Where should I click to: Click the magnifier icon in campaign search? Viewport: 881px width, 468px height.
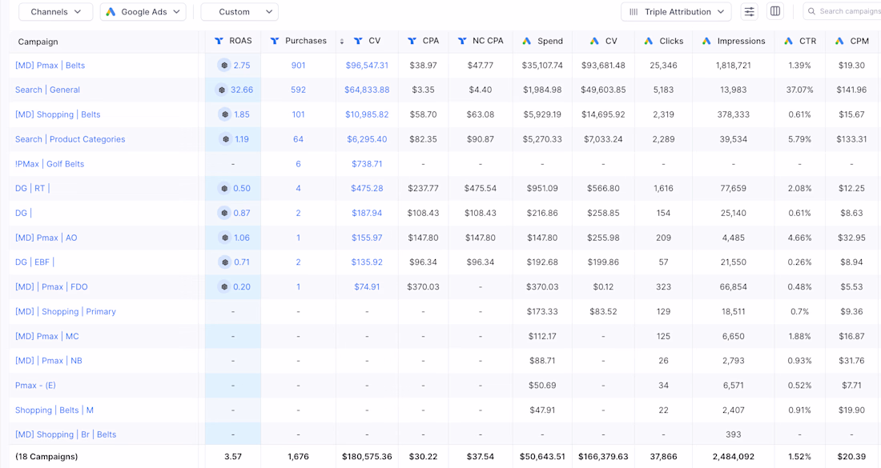(811, 12)
